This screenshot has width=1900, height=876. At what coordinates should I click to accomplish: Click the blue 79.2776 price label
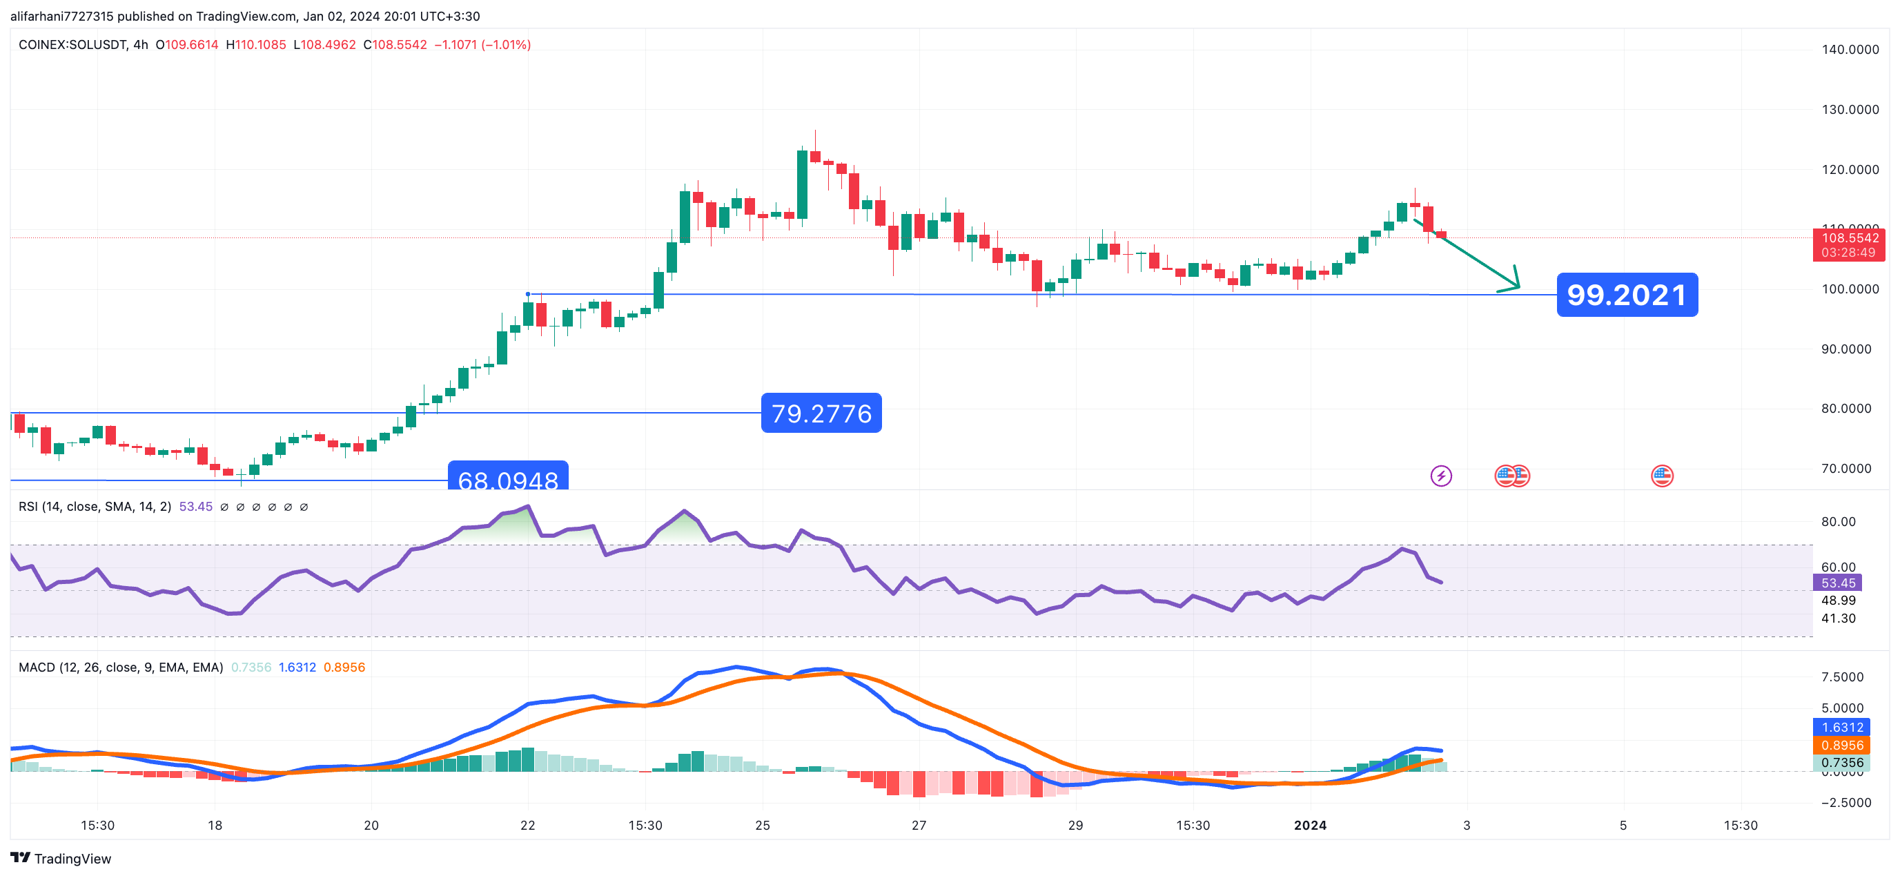[821, 413]
